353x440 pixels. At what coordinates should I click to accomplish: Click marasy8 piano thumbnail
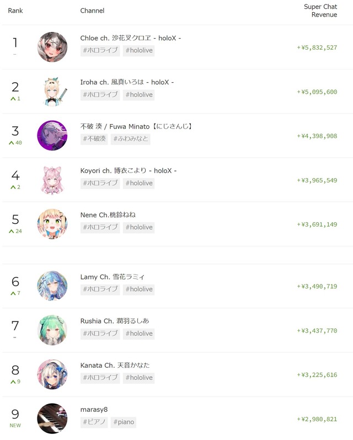click(x=52, y=418)
